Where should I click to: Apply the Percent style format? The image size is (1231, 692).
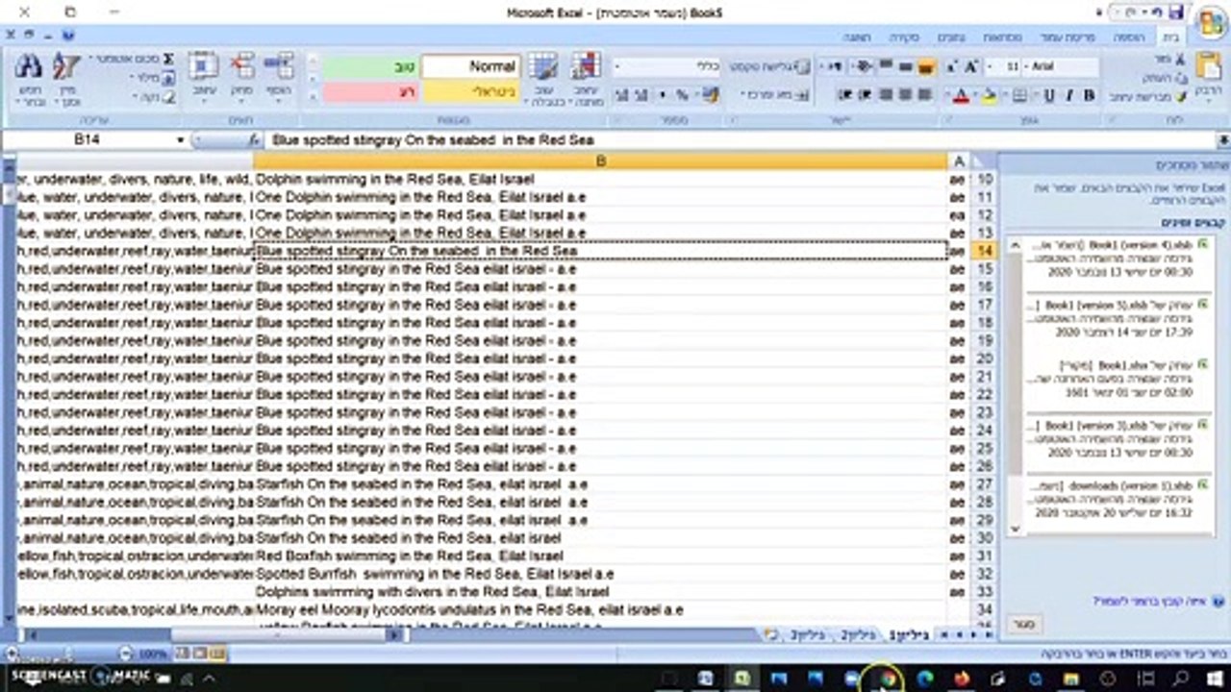tap(682, 95)
